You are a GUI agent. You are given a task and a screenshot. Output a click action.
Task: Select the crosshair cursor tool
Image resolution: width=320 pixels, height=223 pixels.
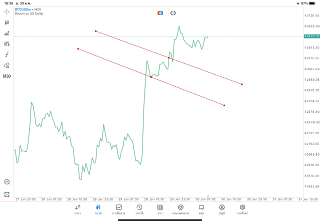(x=7, y=11)
